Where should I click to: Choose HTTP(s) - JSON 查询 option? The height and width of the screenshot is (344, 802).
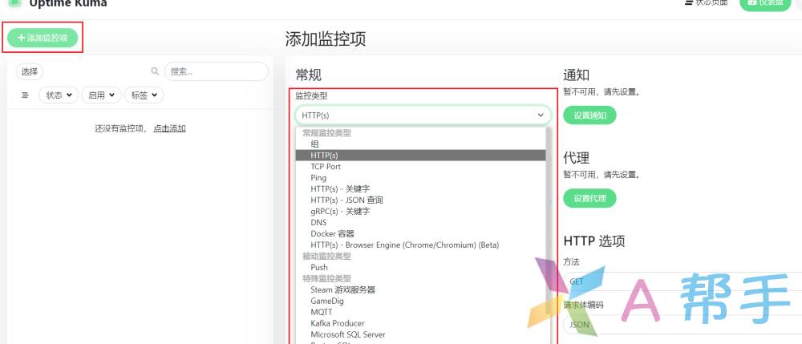tap(420, 200)
